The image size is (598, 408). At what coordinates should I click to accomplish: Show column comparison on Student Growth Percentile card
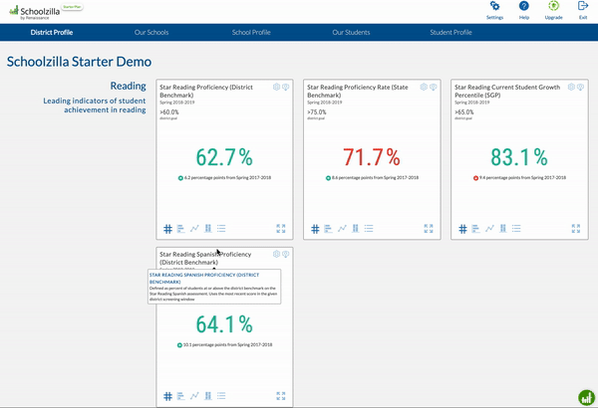(503, 229)
